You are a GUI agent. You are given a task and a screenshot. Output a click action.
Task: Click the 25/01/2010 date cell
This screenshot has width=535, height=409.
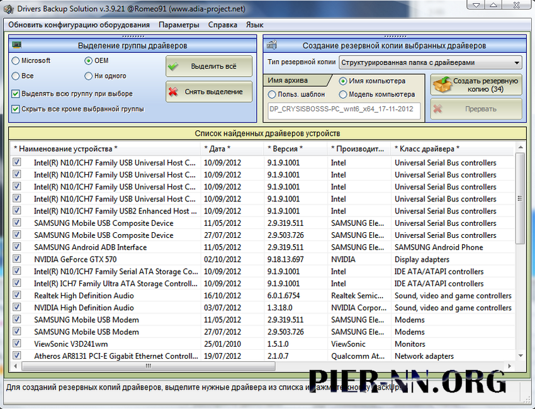(x=222, y=344)
